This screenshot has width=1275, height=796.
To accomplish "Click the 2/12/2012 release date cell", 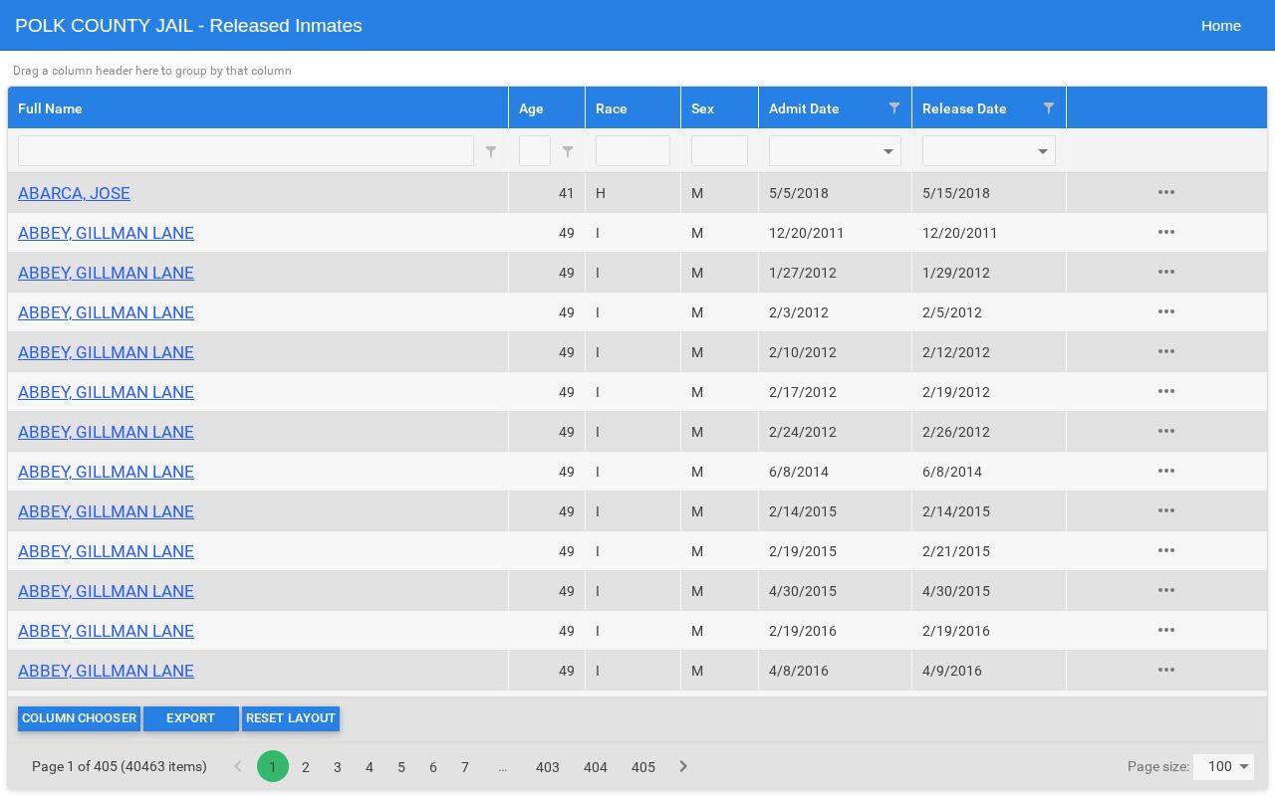I will [989, 352].
